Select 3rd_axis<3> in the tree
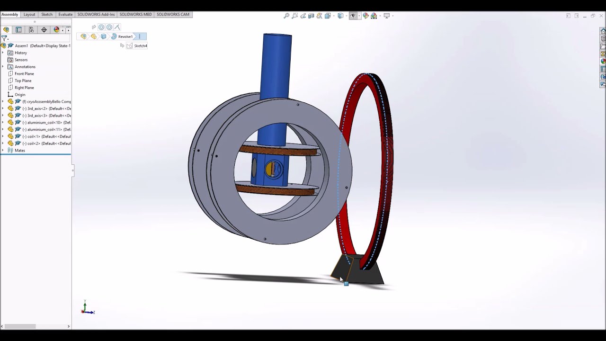 click(x=39, y=116)
